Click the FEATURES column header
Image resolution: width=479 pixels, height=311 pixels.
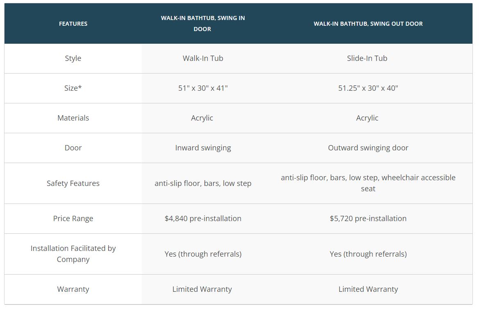(x=73, y=24)
